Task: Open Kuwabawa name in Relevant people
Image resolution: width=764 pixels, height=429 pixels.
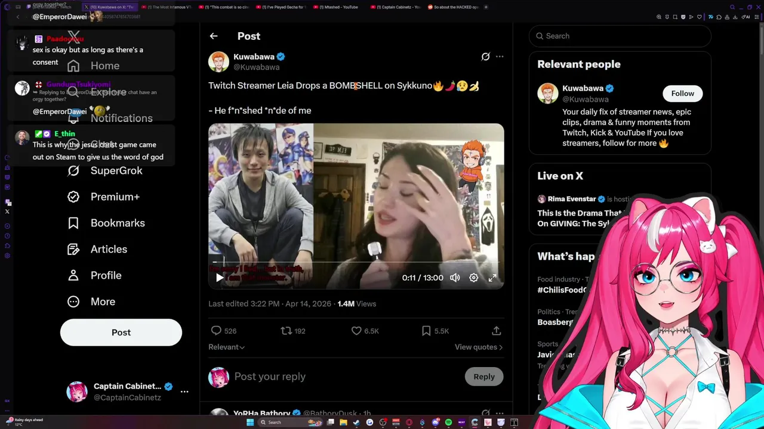Action: point(583,88)
